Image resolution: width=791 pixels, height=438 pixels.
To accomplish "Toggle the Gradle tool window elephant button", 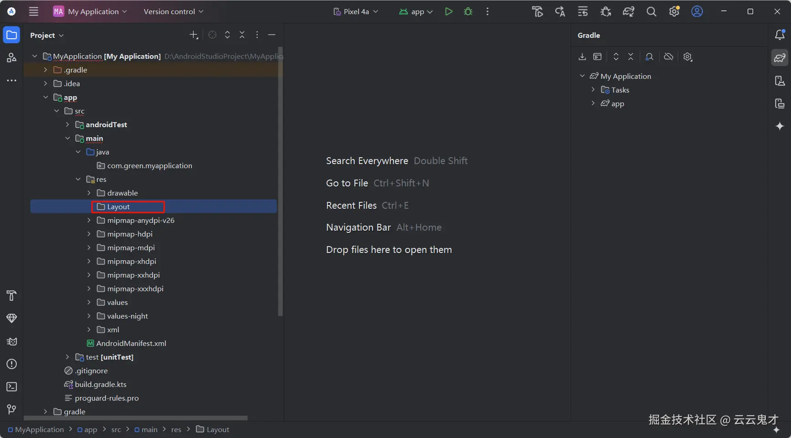I will 780,58.
